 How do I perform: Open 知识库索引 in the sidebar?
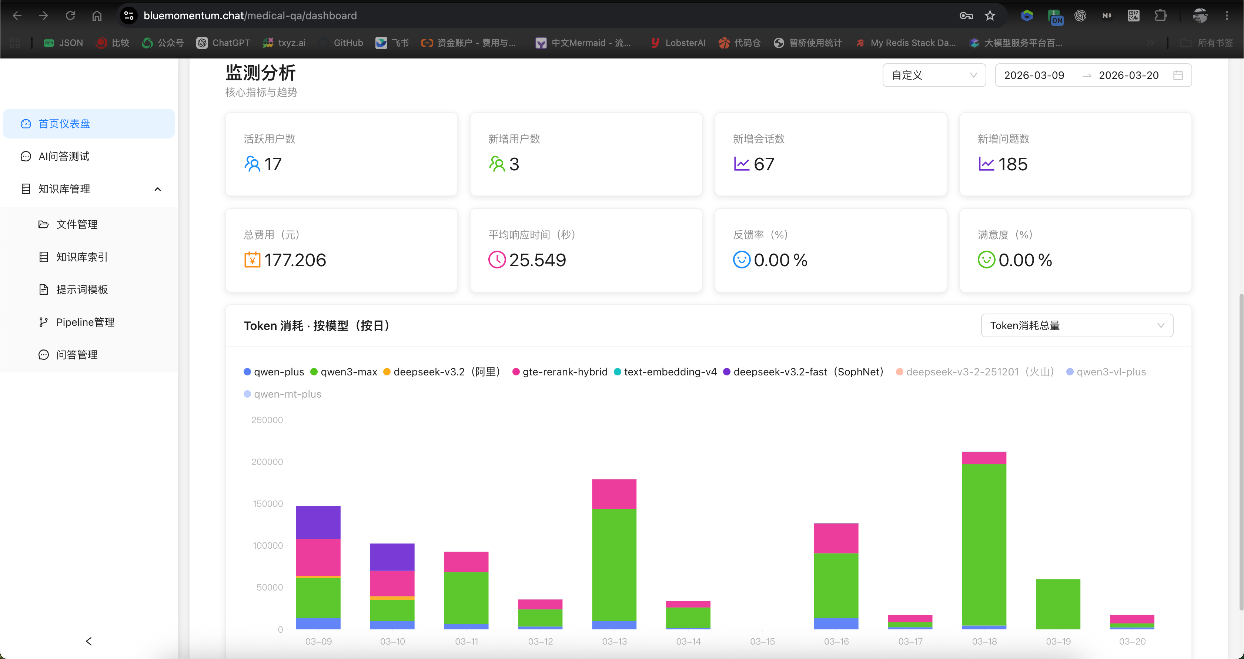pyautogui.click(x=88, y=257)
